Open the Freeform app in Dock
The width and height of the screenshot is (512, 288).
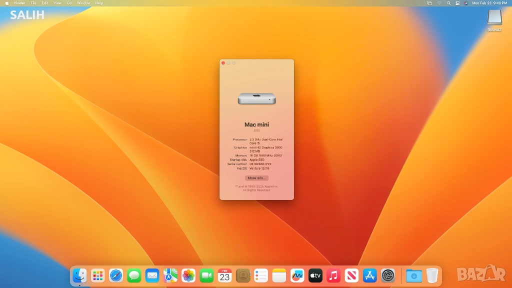pyautogui.click(x=297, y=275)
